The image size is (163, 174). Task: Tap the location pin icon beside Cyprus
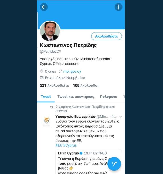click(42, 71)
